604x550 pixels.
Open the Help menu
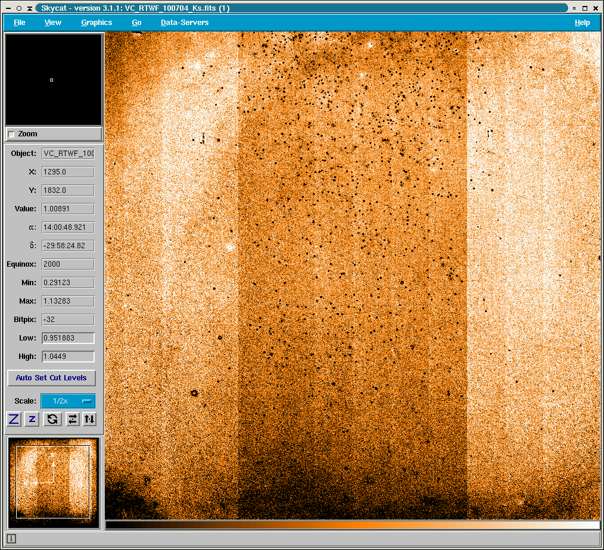[x=582, y=23]
